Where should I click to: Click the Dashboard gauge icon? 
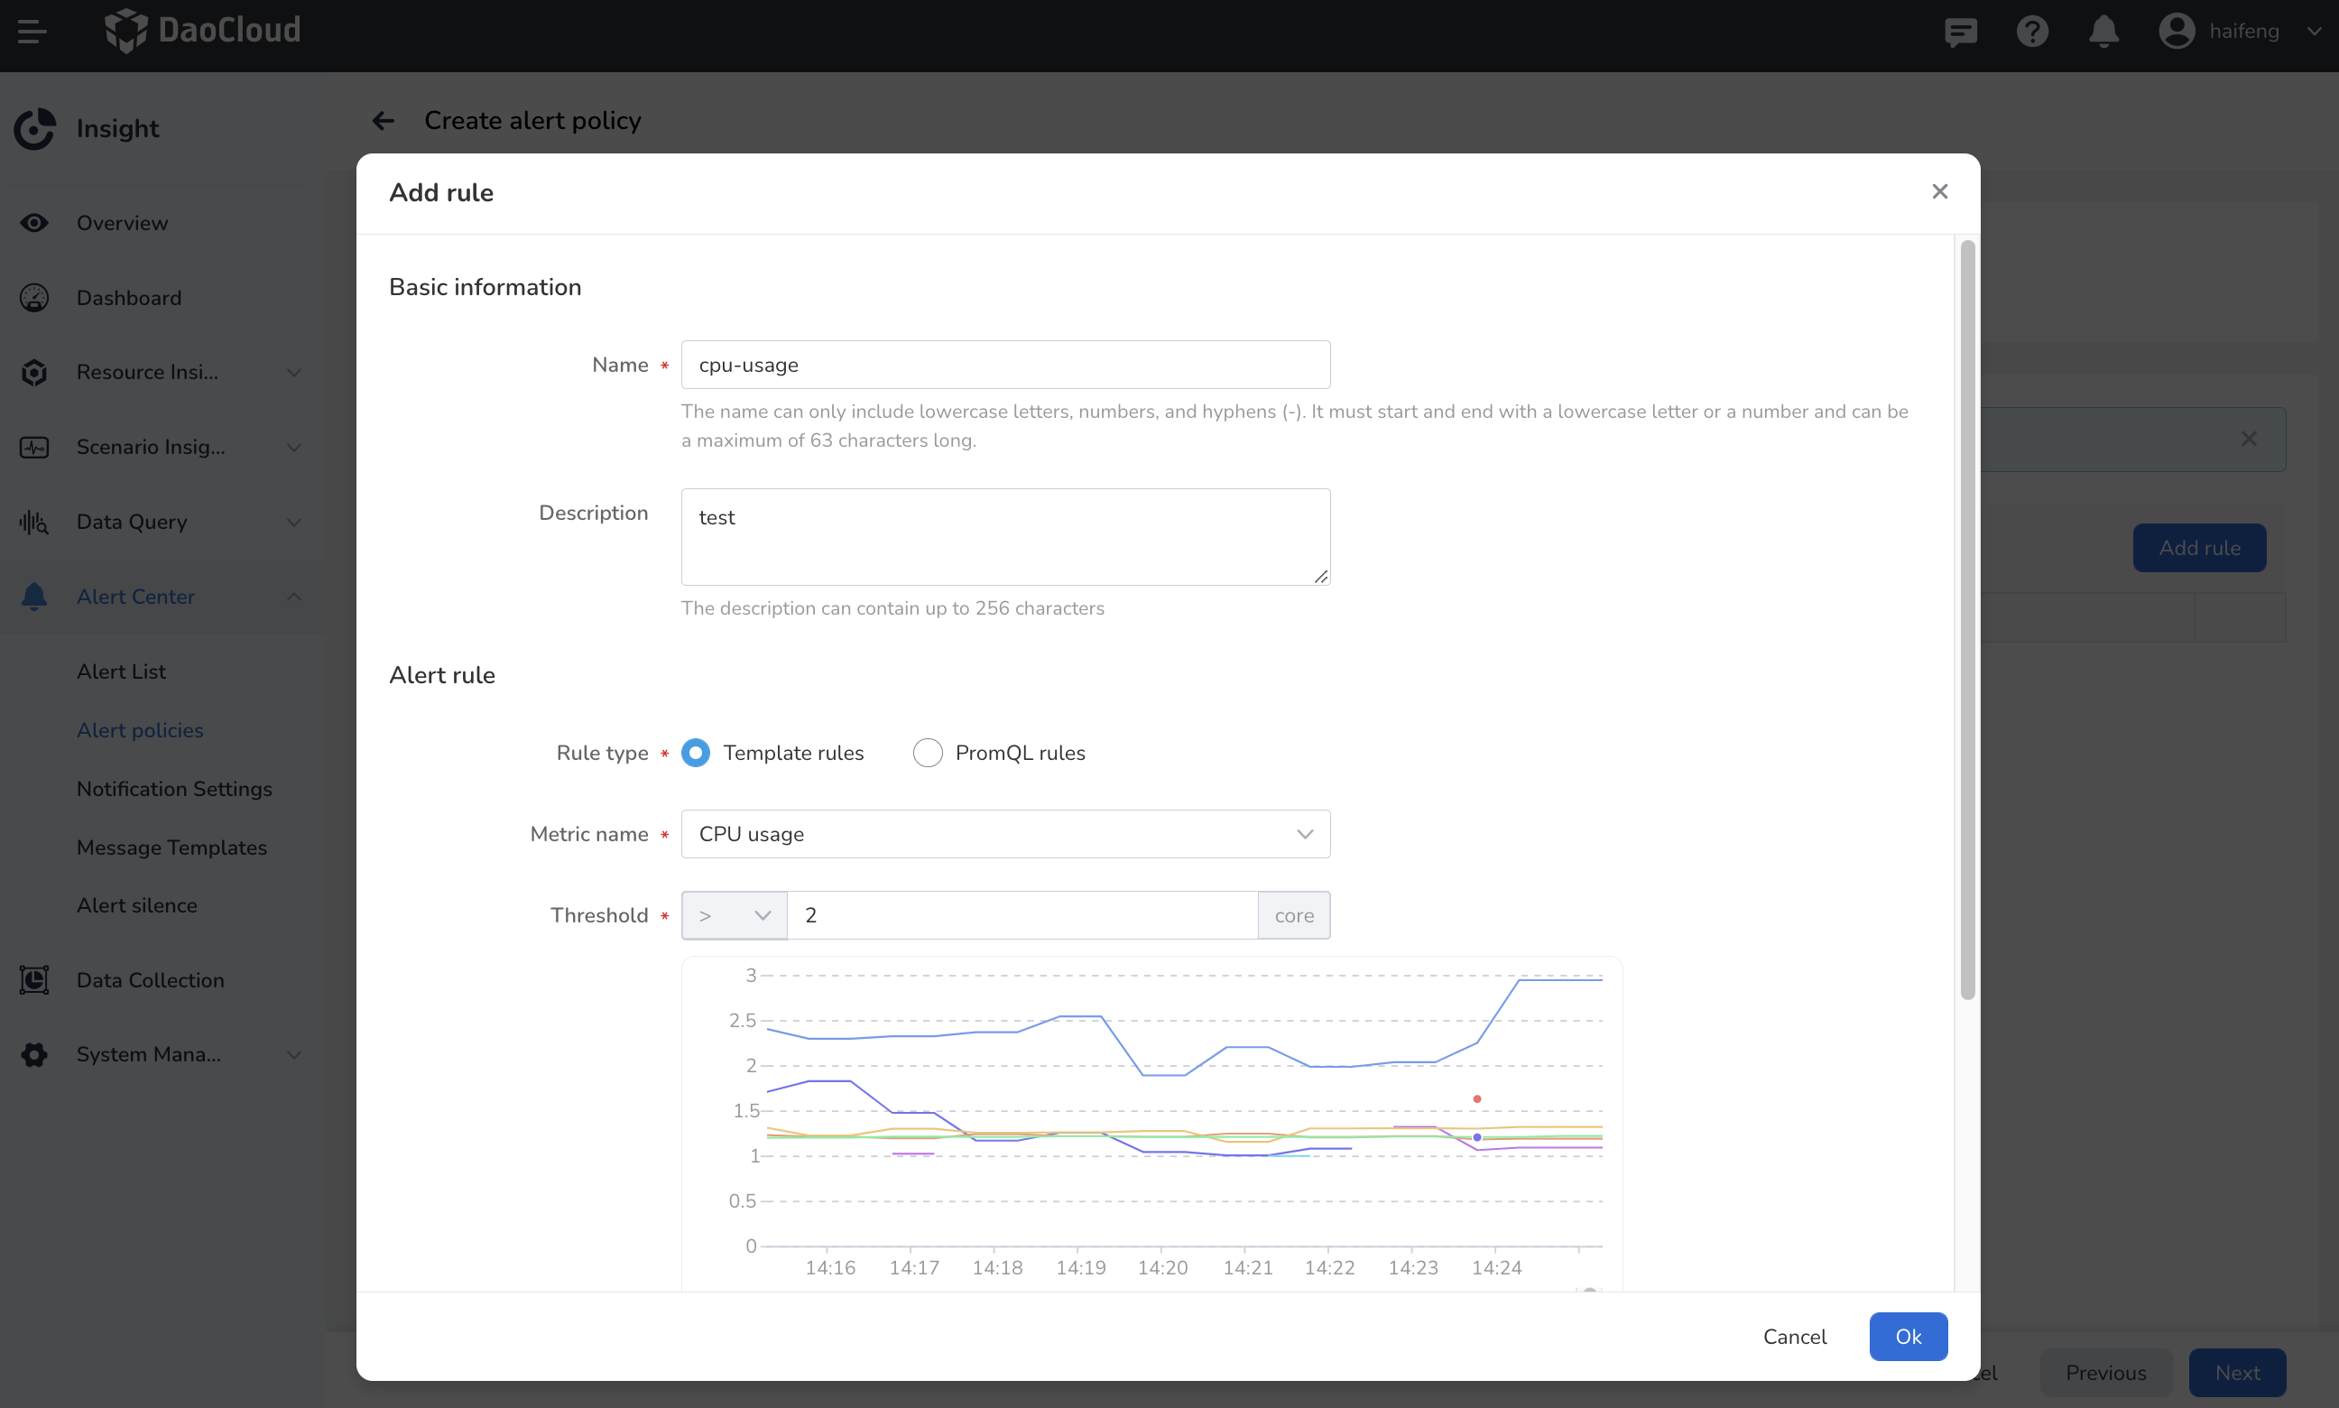34,298
